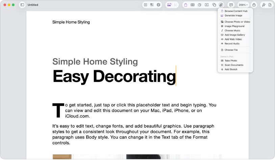Add a comment with the Comment icon
Image resolution: width=275 pixels, height=160 pixels.
pos(231,5)
